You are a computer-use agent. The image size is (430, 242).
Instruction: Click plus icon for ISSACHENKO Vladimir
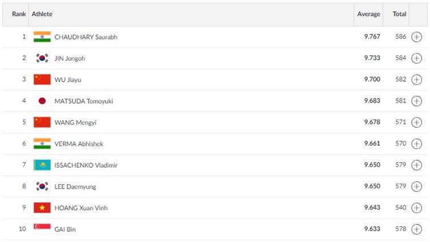pos(416,165)
